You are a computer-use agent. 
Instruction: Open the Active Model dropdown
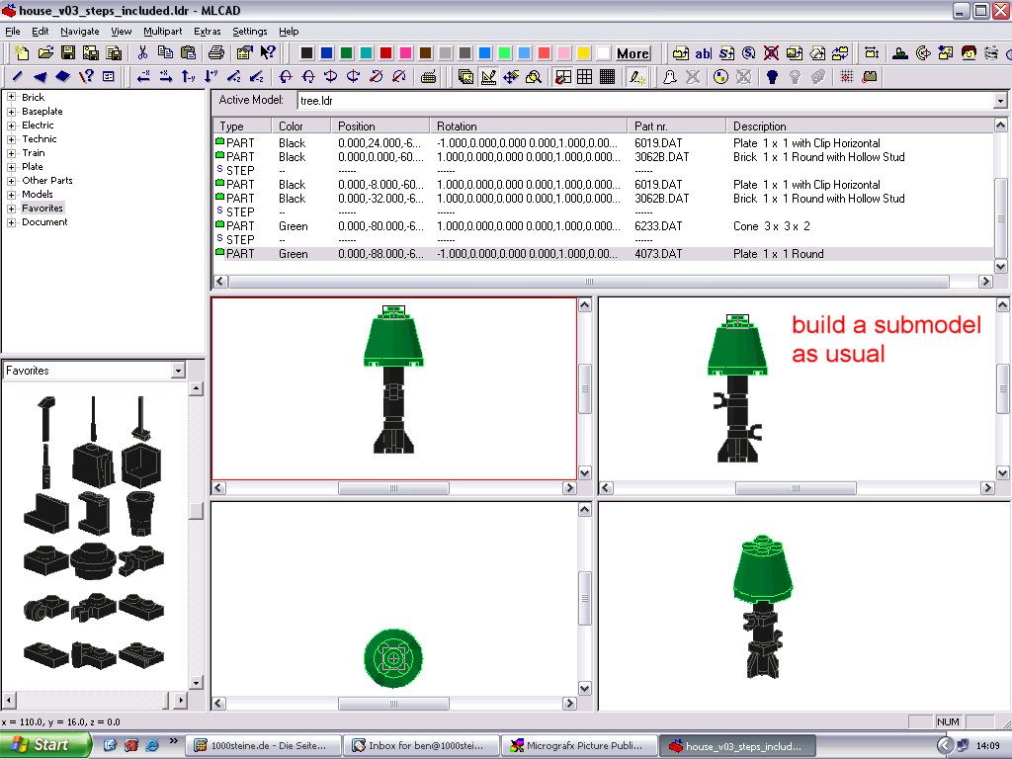pos(1000,101)
